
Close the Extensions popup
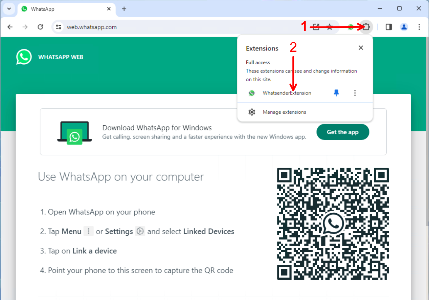click(361, 48)
